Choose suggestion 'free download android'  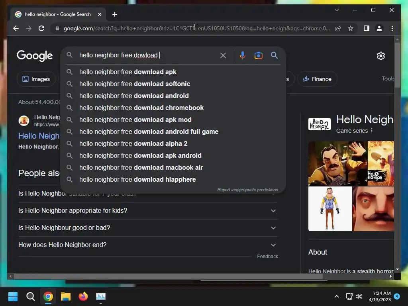click(173, 96)
